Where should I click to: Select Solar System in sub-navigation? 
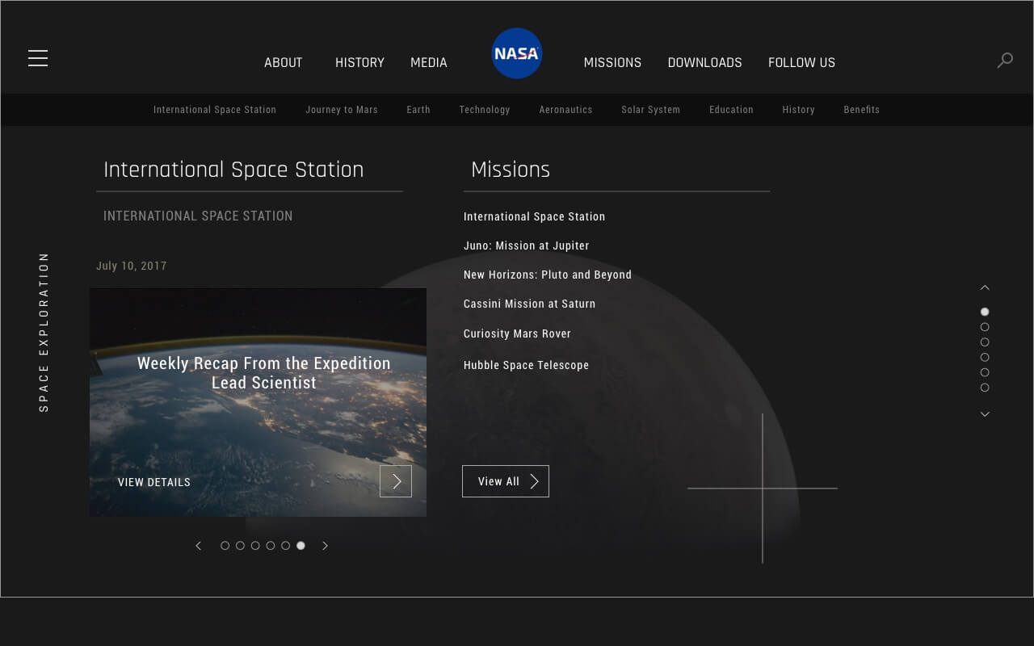click(x=650, y=110)
